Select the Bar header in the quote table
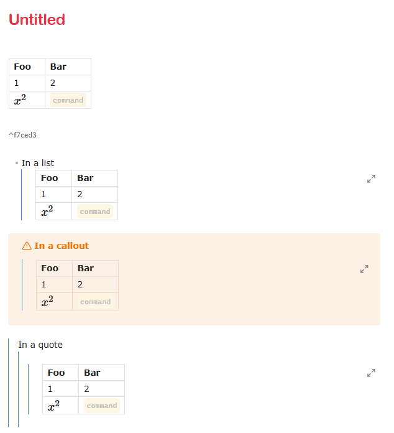This screenshot has width=394, height=433. (x=92, y=373)
